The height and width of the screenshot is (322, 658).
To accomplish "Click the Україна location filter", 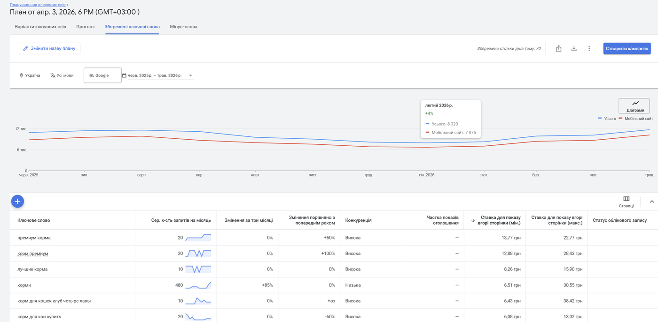I will pos(30,75).
